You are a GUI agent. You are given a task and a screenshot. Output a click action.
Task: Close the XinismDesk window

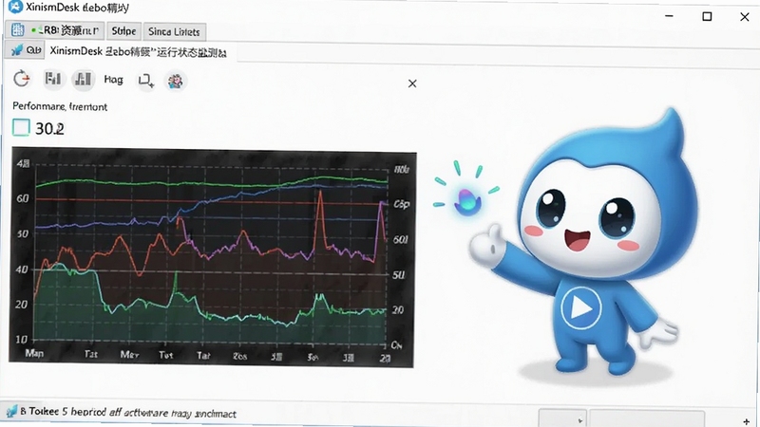click(x=745, y=17)
